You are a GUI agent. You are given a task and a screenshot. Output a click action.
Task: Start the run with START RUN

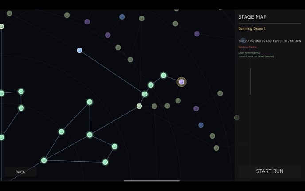tap(270, 171)
